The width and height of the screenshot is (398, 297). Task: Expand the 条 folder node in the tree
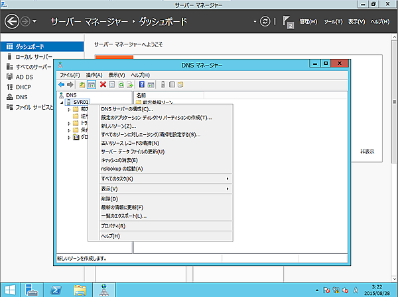click(69, 130)
